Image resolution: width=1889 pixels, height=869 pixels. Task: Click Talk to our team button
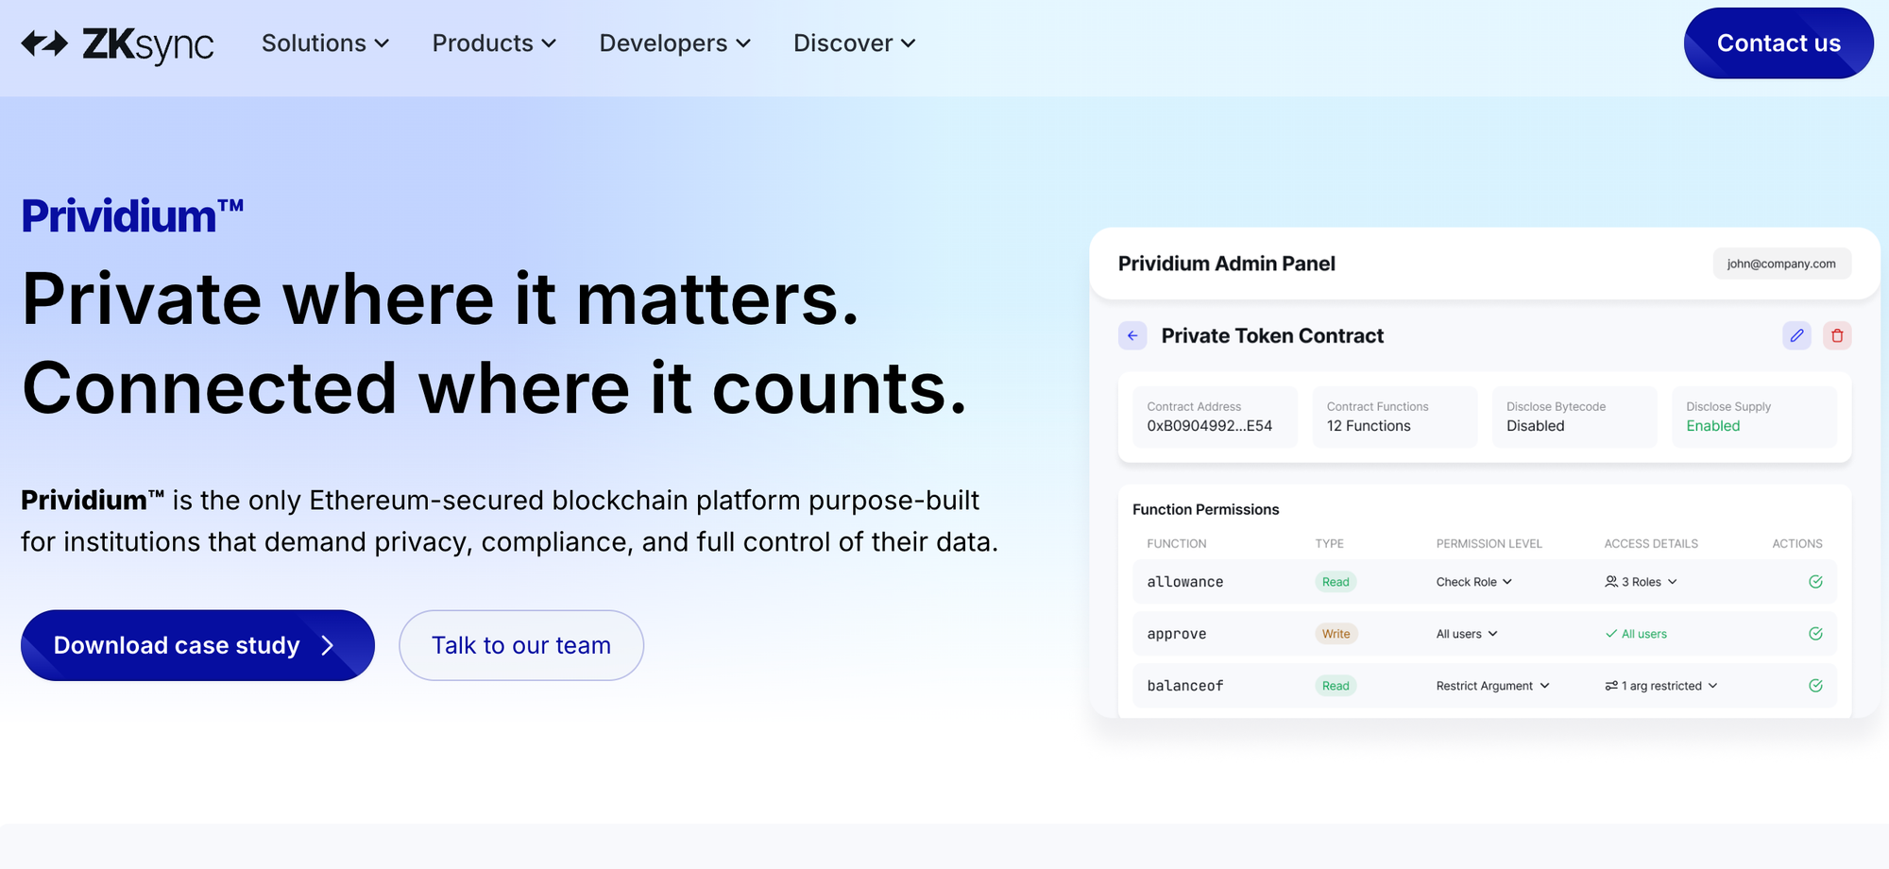pyautogui.click(x=521, y=645)
